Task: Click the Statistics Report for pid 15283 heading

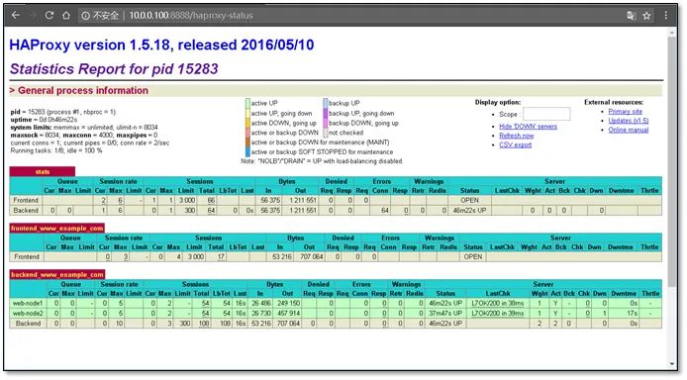Action: click(114, 68)
